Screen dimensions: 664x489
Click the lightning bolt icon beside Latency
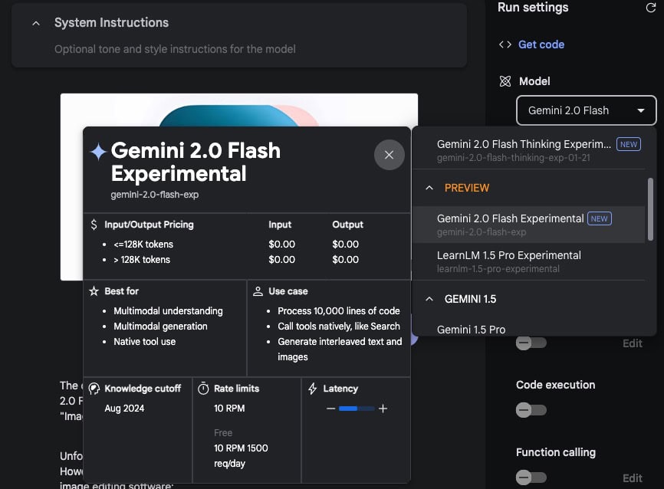[x=313, y=389]
